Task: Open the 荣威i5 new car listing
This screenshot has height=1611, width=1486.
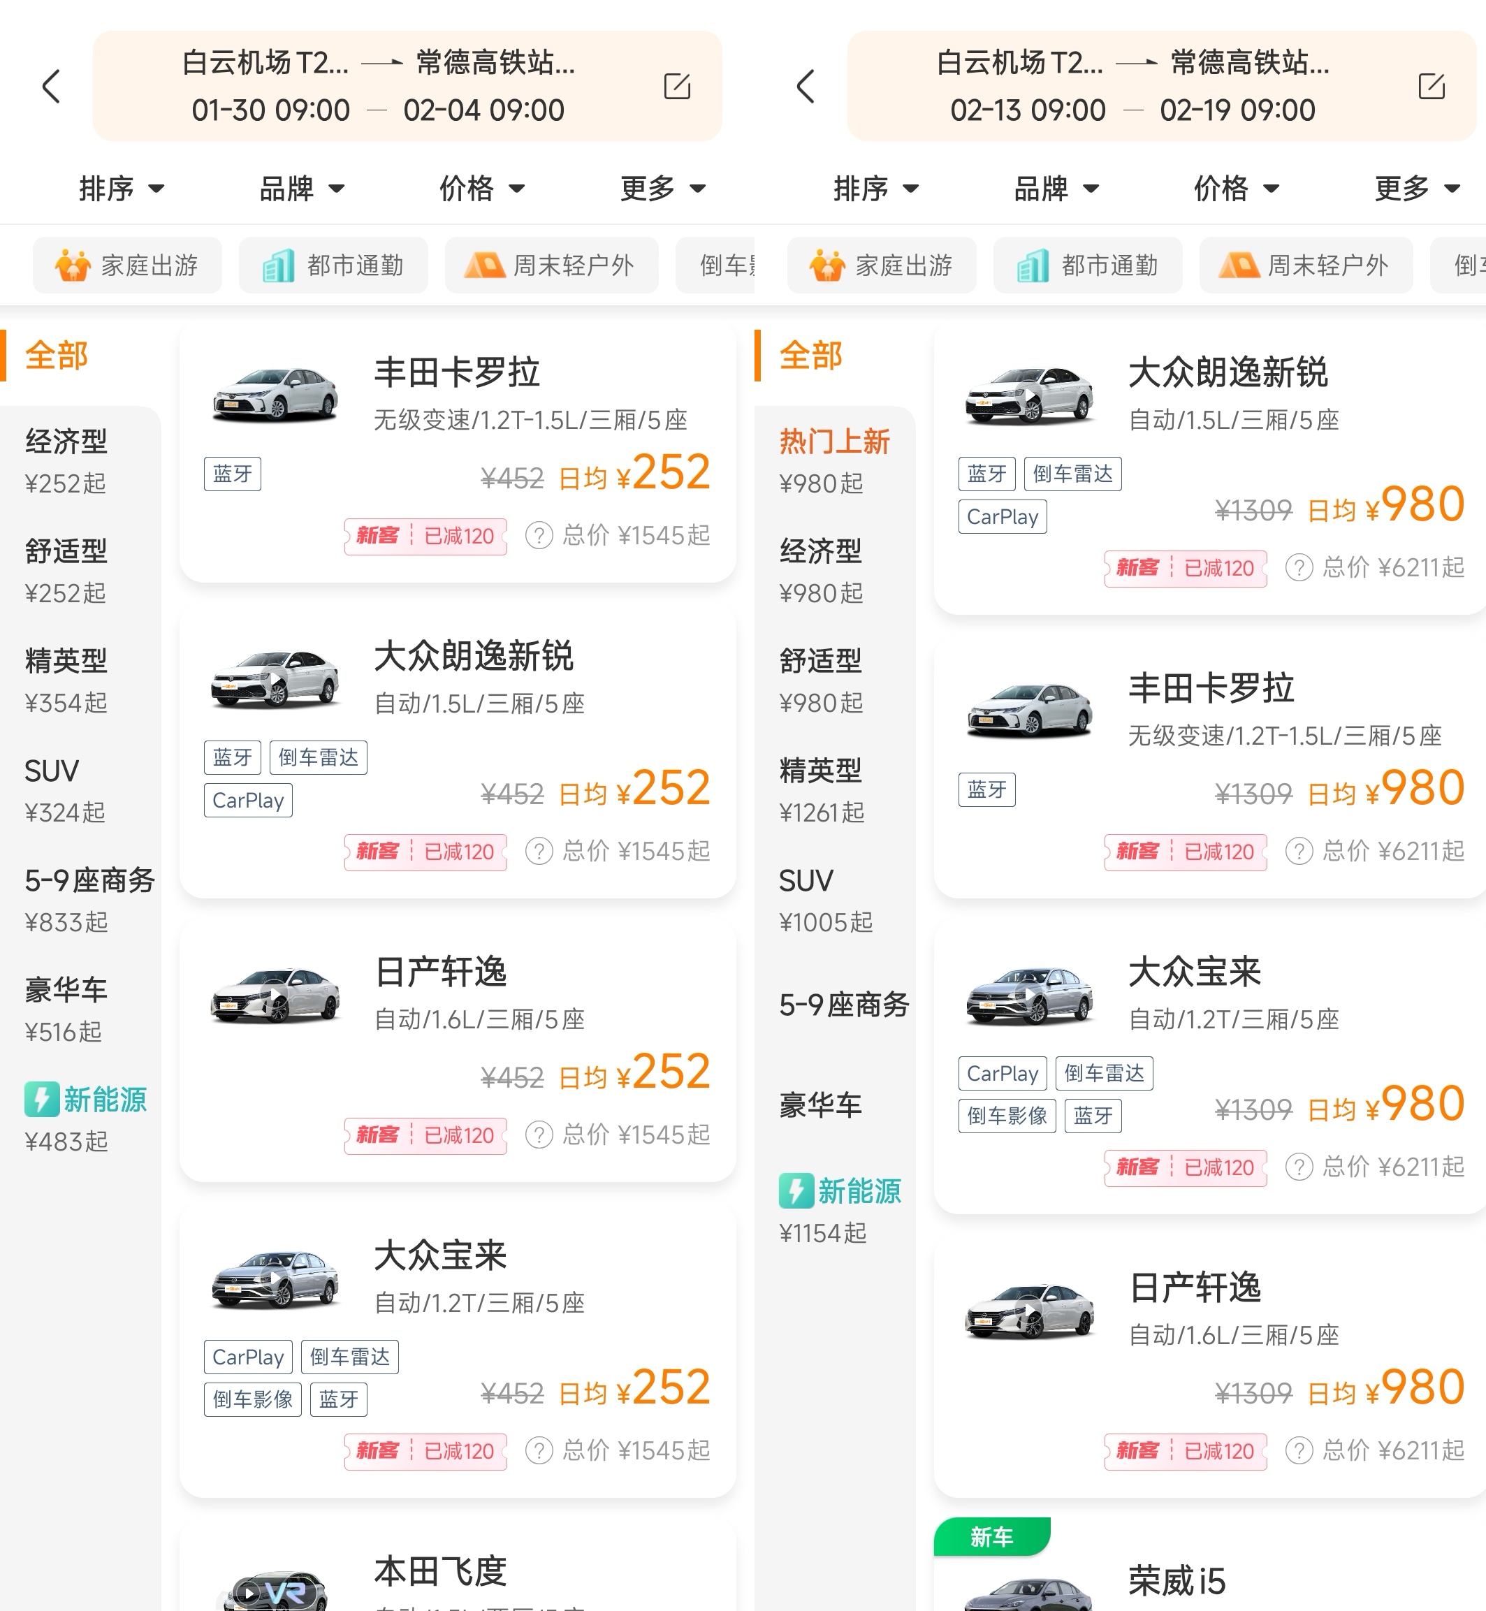Action: 1177,1580
